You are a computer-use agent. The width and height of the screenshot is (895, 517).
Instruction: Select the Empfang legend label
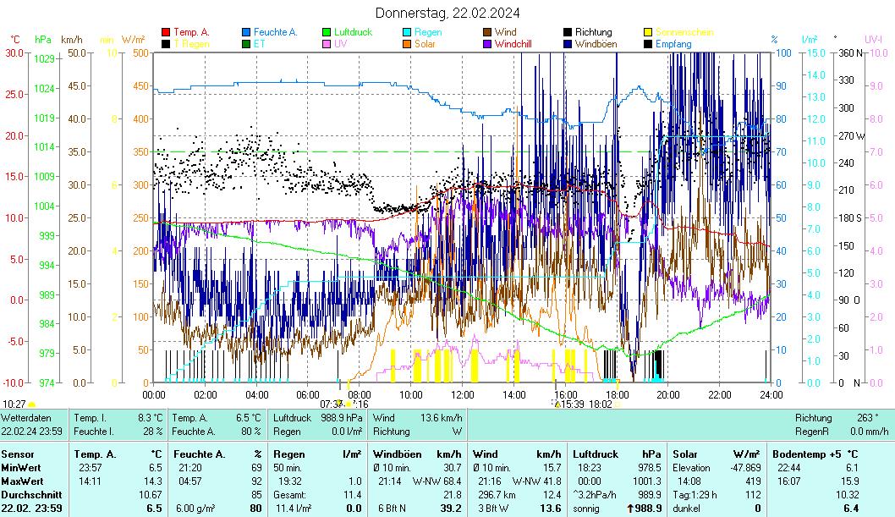pyautogui.click(x=673, y=44)
